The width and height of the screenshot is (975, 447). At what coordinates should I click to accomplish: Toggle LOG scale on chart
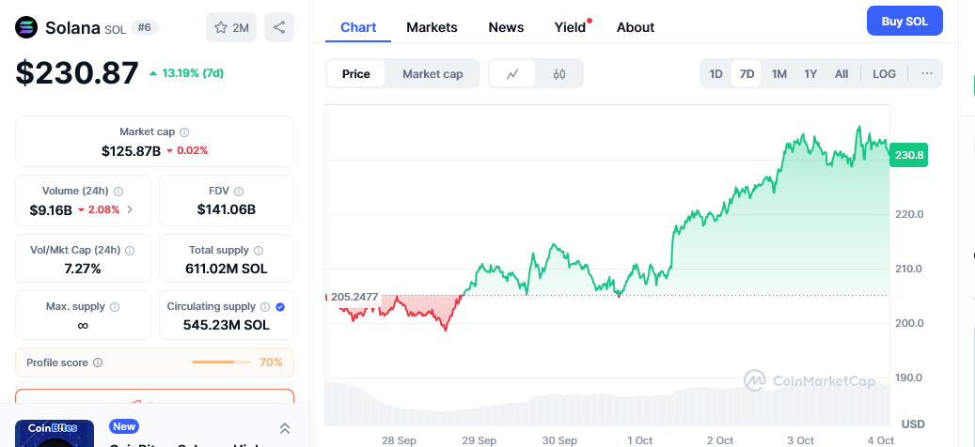[x=884, y=74]
